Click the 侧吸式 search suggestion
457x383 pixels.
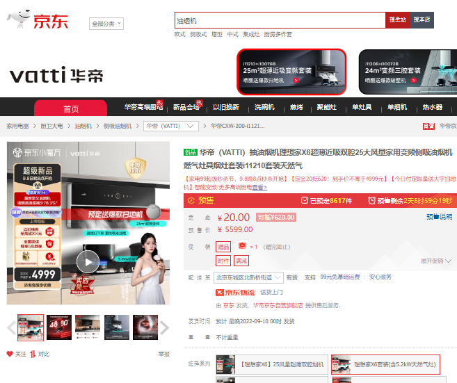coord(198,34)
